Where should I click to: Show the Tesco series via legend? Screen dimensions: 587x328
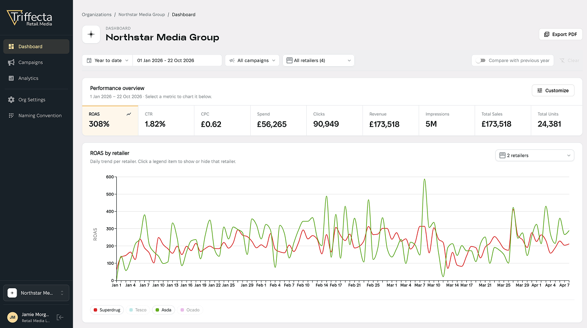(138, 310)
